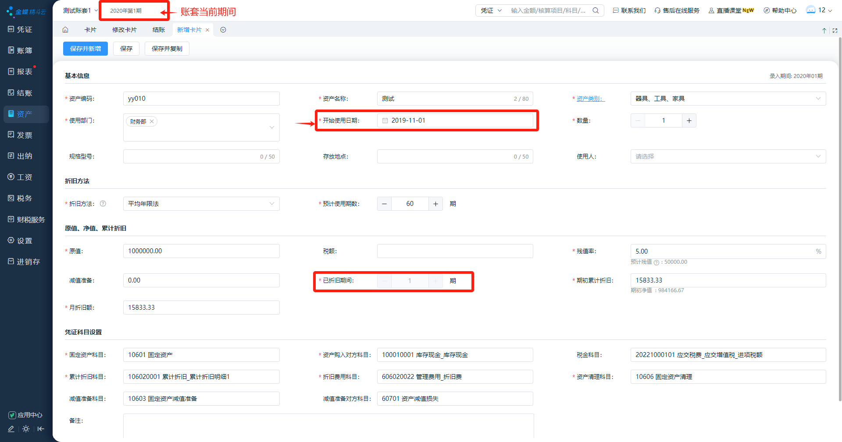Click the 保存并新增 button
Image resolution: width=842 pixels, height=442 pixels.
click(86, 49)
